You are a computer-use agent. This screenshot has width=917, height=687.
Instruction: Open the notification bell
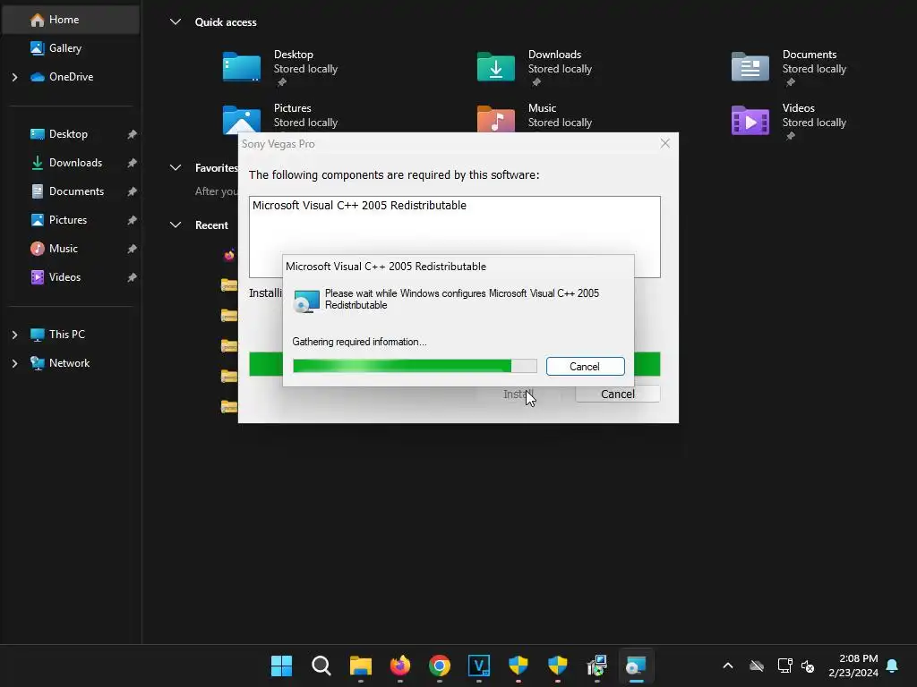(893, 666)
